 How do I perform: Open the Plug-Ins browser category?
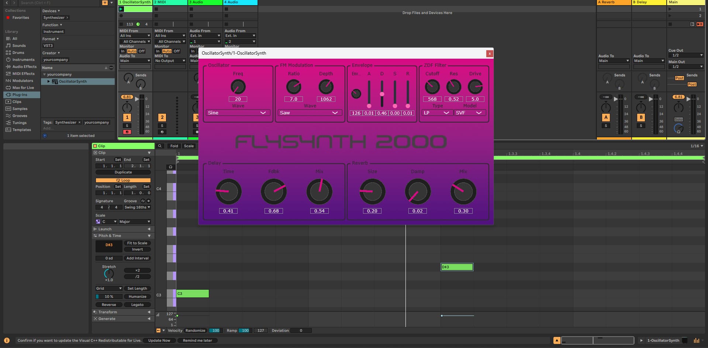tap(20, 95)
